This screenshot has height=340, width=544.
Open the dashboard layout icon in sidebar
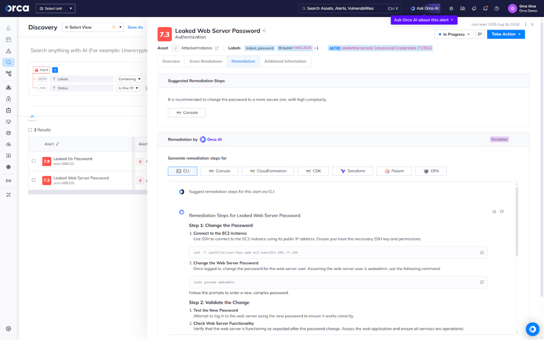(9, 40)
